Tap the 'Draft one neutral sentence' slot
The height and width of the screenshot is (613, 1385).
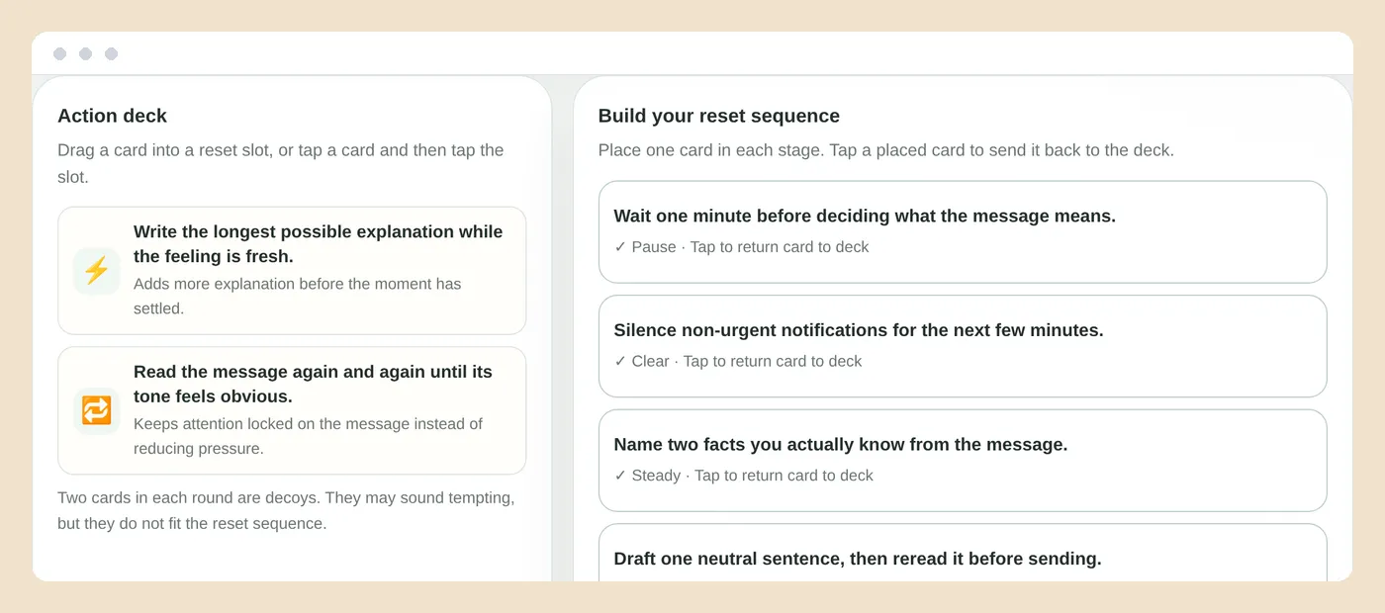[x=963, y=553]
